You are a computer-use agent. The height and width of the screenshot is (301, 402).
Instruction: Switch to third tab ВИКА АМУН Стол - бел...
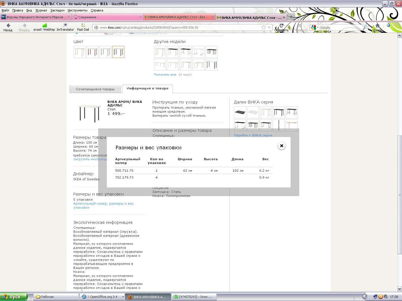[179, 17]
